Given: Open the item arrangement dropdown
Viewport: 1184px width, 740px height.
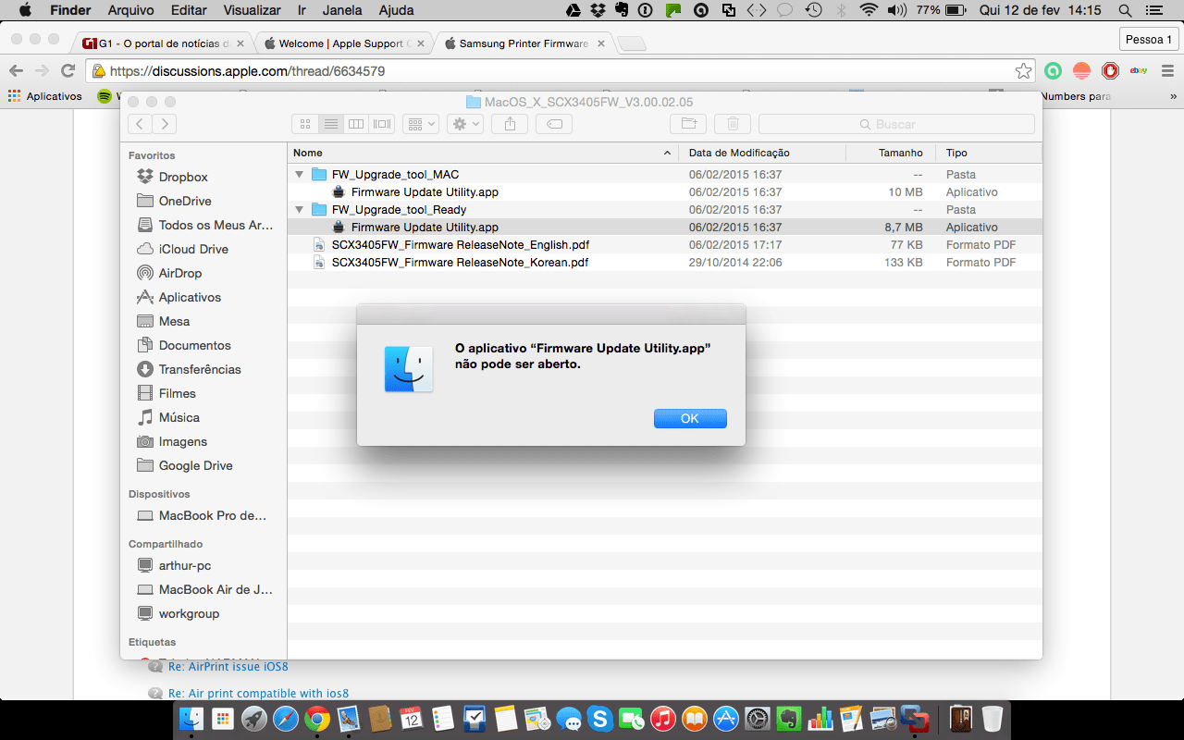Looking at the screenshot, I should (421, 124).
